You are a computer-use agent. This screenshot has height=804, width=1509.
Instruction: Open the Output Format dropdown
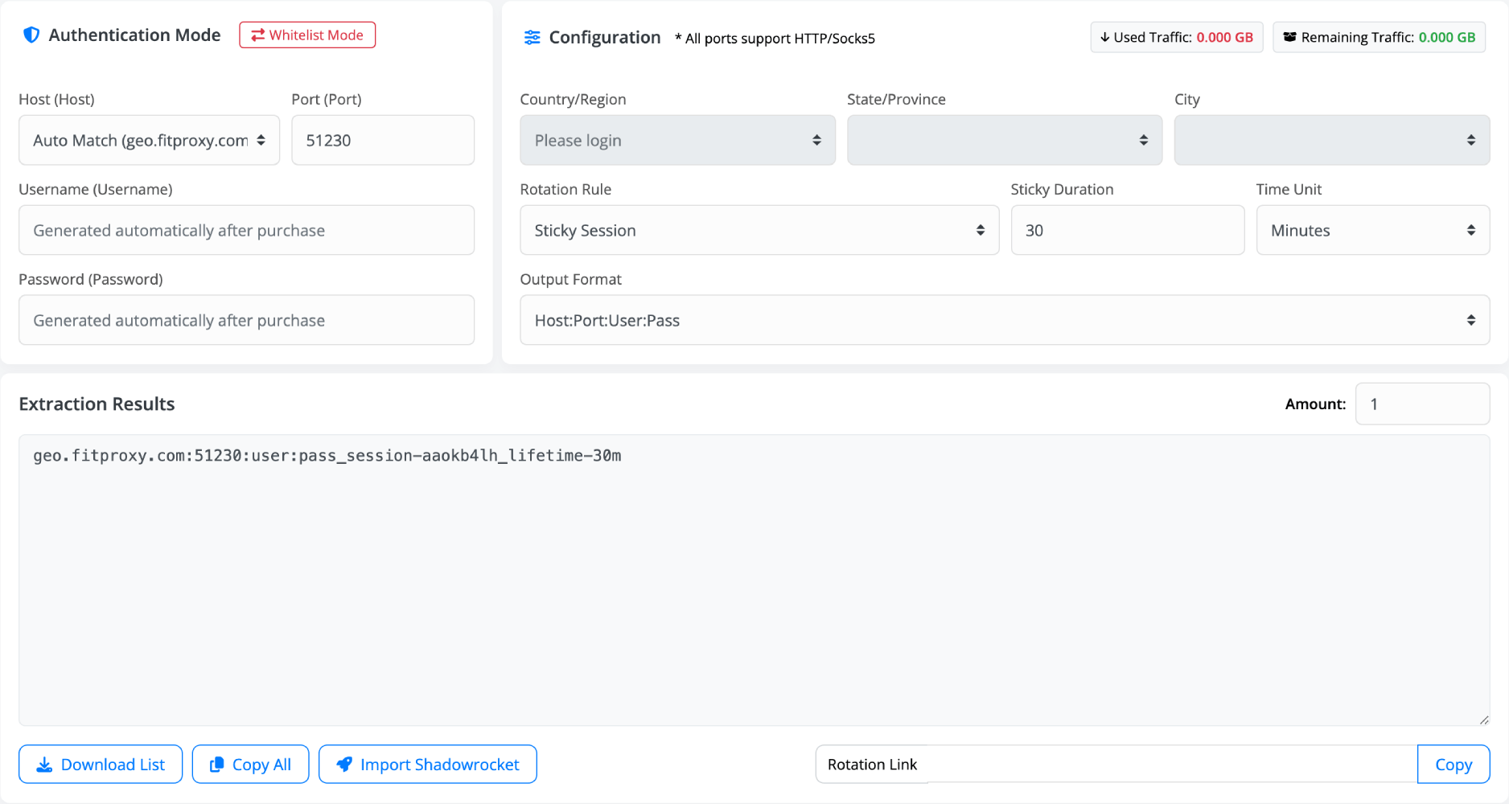pyautogui.click(x=1004, y=320)
